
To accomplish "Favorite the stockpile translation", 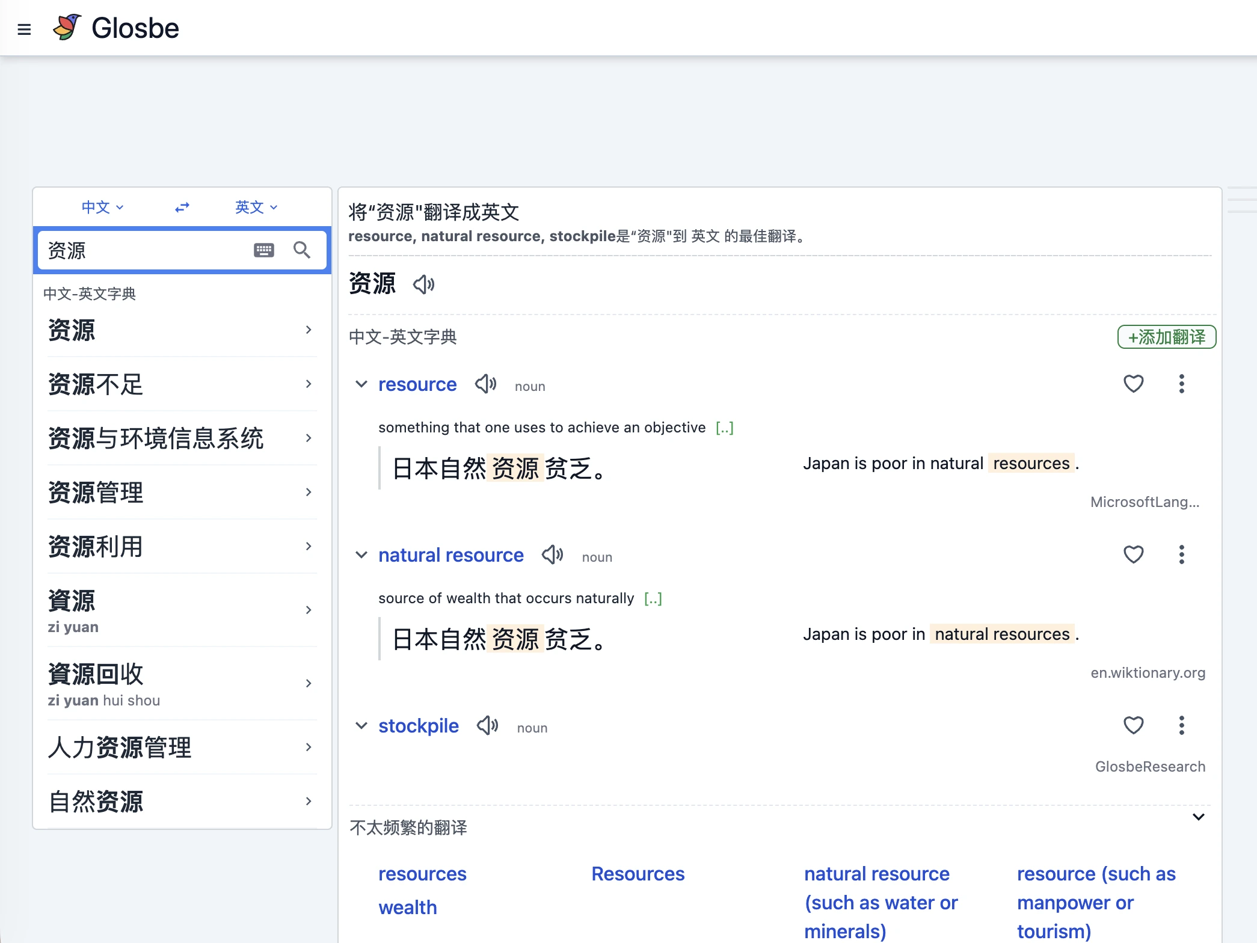I will (1133, 725).
